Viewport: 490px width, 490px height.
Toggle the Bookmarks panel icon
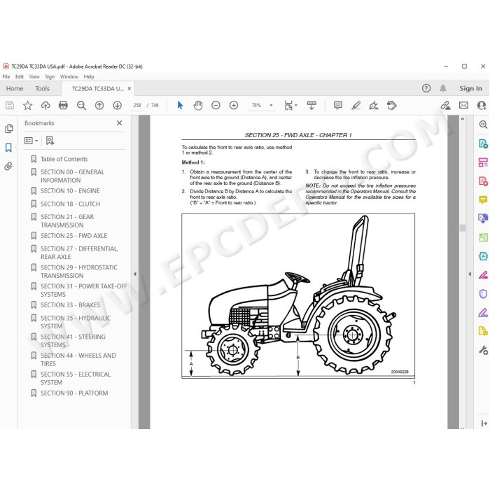tap(8, 148)
